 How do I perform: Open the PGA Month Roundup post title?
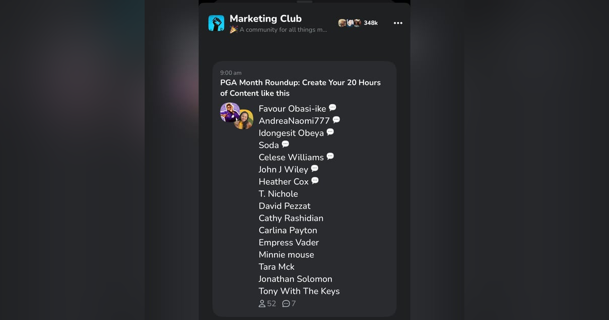click(299, 87)
